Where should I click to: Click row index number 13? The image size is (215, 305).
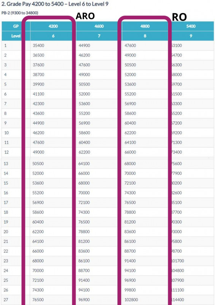pos(6,164)
